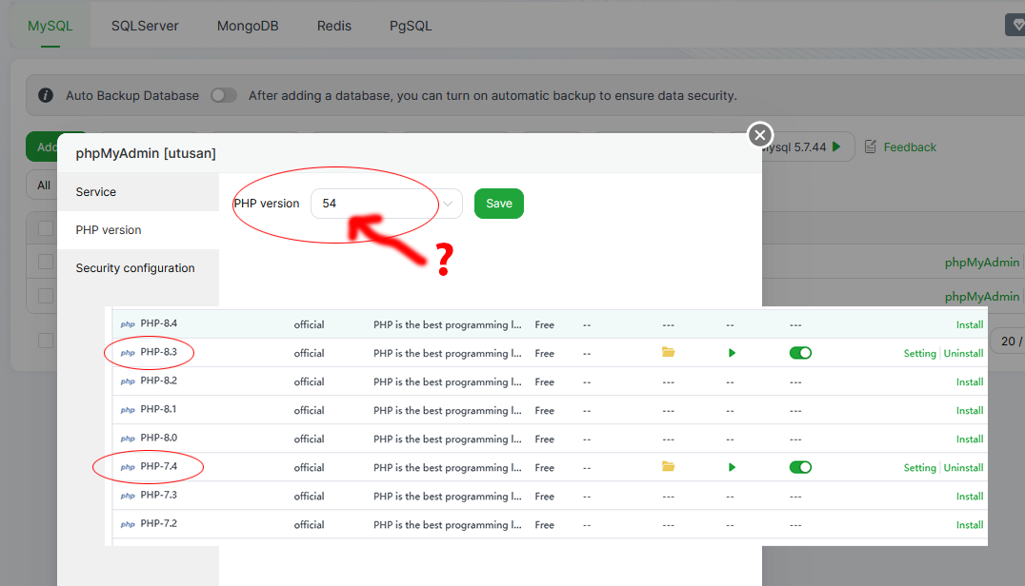Click the php logo icon of PHP-7.4
Screen dimensions: 1025x586
128,467
